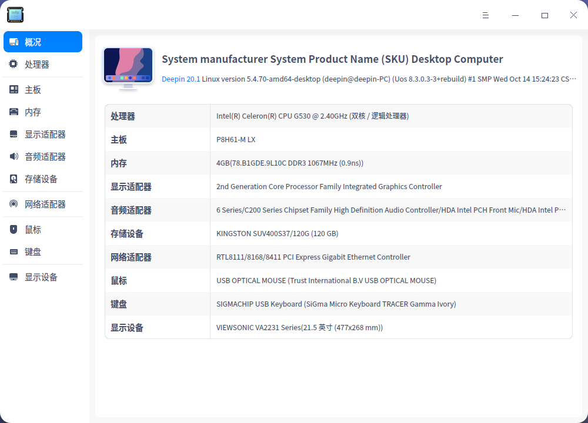Image resolution: width=588 pixels, height=423 pixels.
Task: Click the processor chip icon in sidebar
Action: pos(14,65)
